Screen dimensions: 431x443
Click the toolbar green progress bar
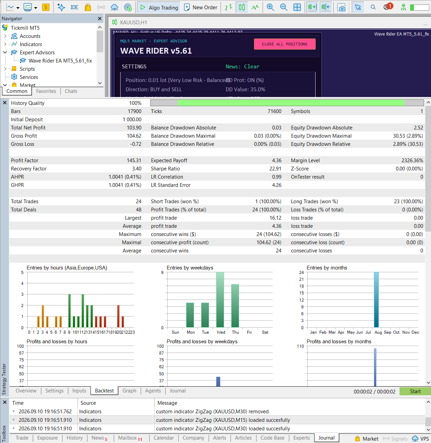coord(419,7)
